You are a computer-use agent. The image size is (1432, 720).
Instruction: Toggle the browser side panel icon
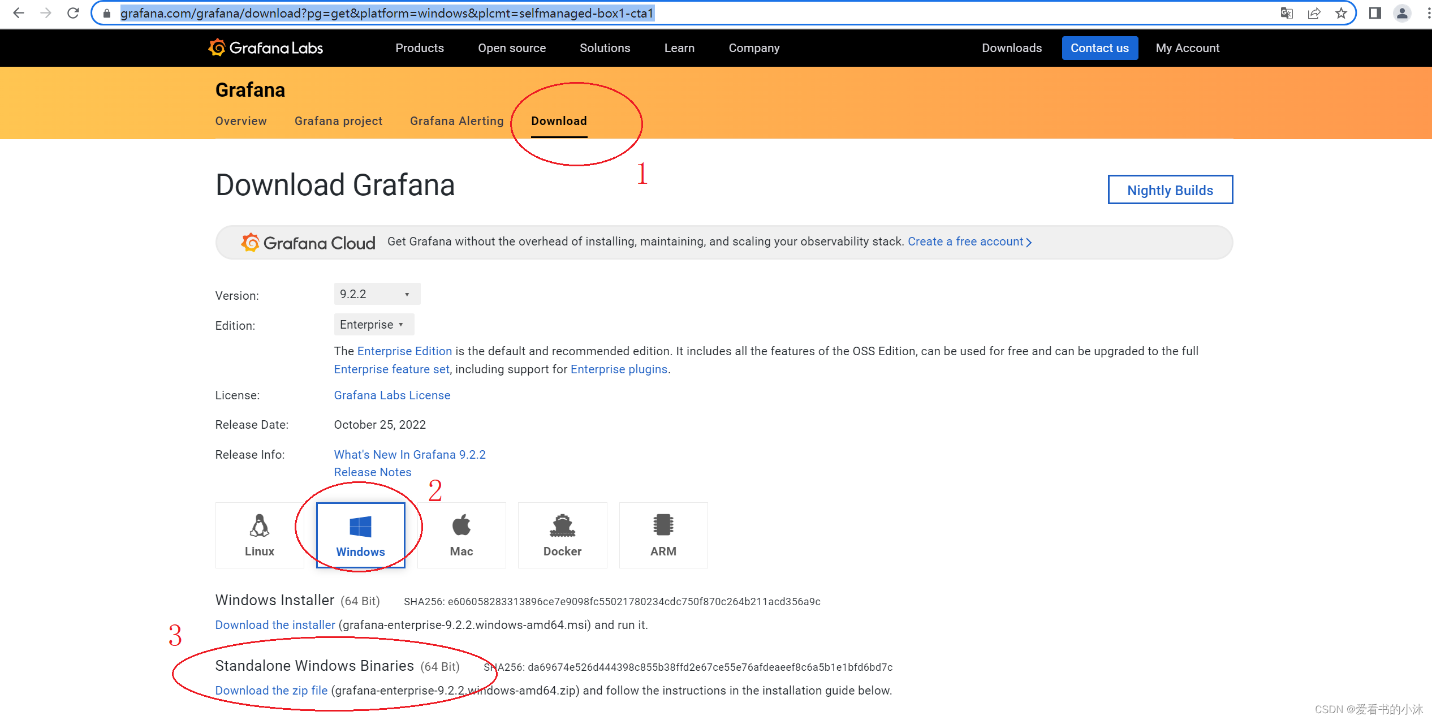(1375, 13)
